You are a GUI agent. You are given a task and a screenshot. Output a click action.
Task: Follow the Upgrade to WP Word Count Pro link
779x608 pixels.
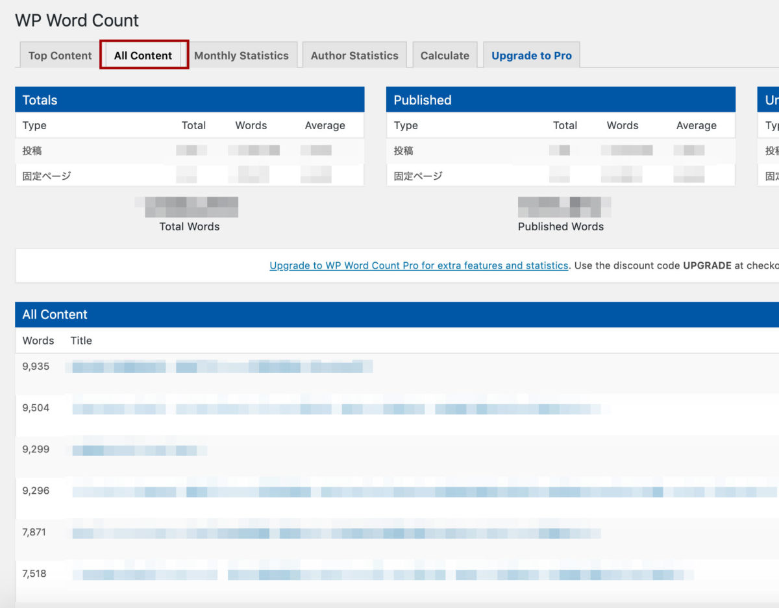coord(419,265)
